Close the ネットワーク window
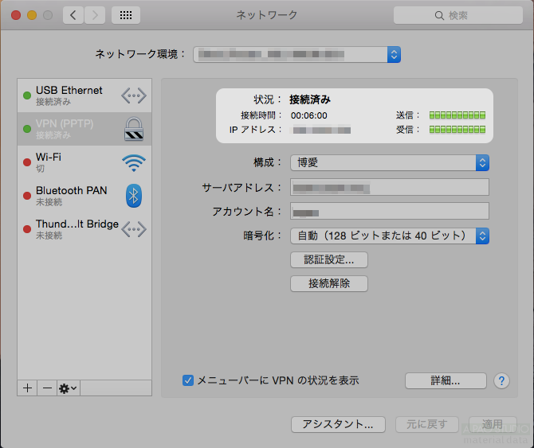Viewport: 534px width, 448px height. pos(16,15)
